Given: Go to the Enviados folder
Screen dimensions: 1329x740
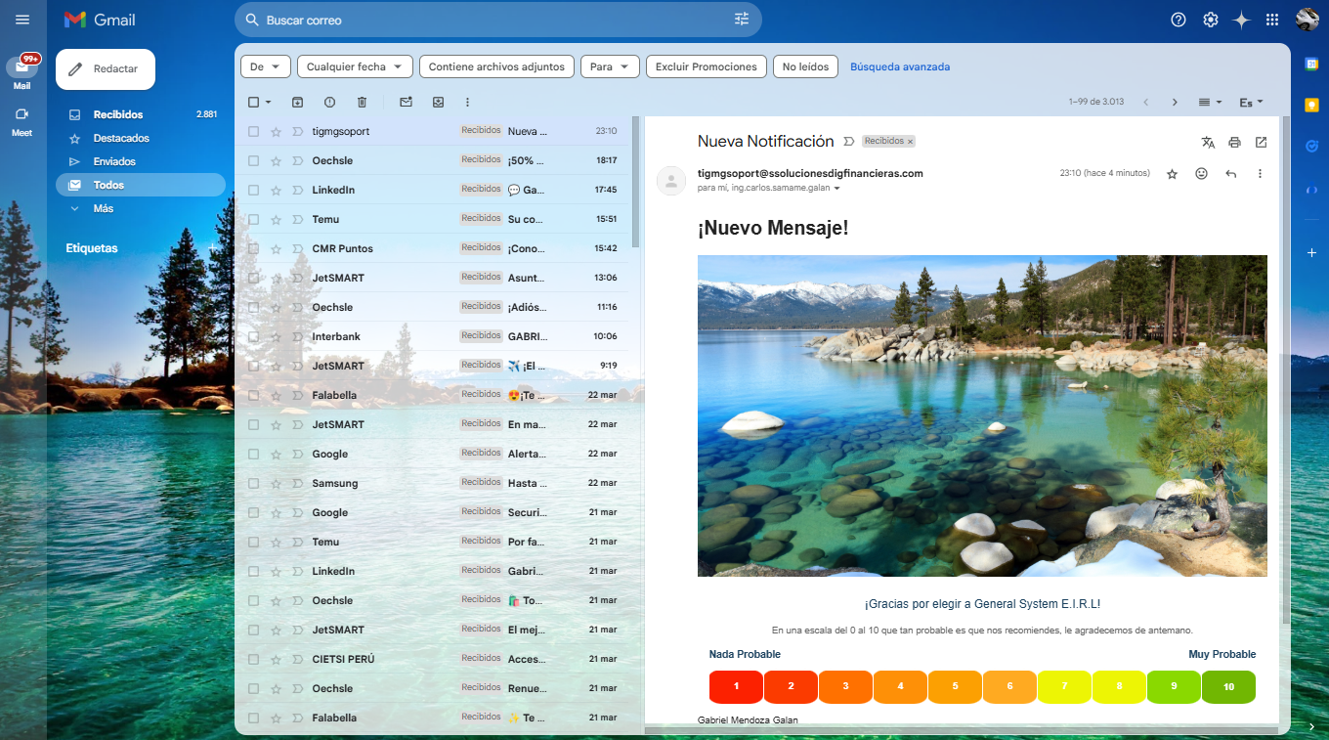Looking at the screenshot, I should tap(114, 161).
